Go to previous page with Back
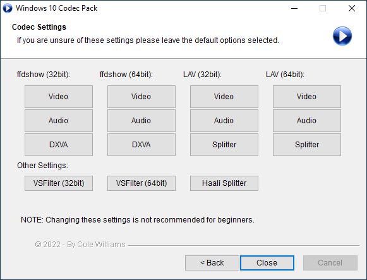Viewport: 367px width, 280px height. point(212,263)
